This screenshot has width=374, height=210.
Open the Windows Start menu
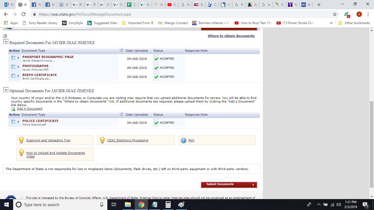click(x=7, y=205)
